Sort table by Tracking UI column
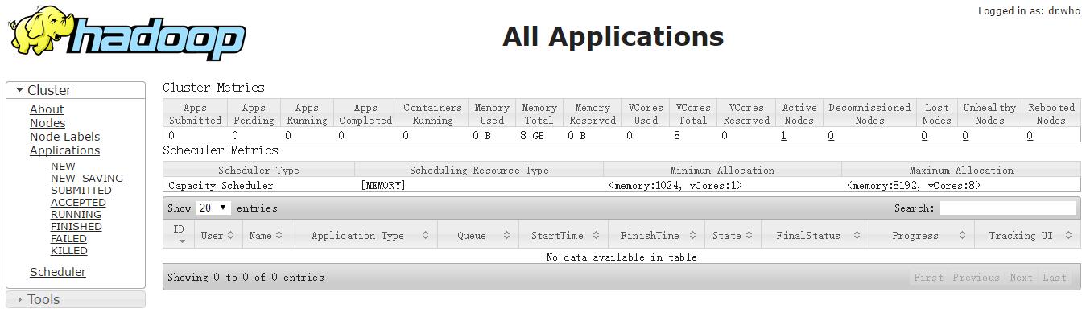 pos(1027,235)
